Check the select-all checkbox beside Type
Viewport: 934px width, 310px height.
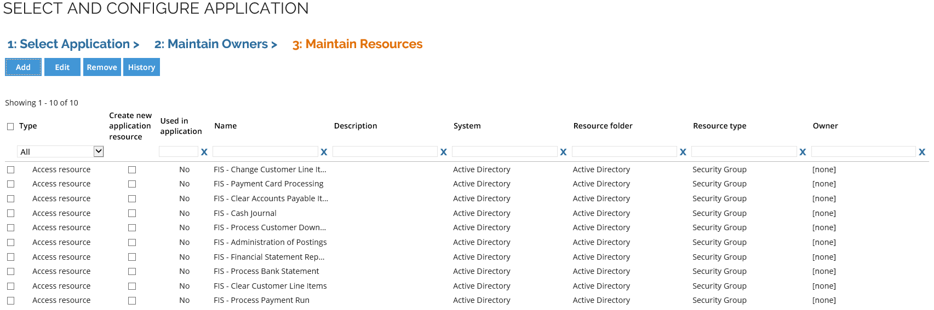[10, 126]
